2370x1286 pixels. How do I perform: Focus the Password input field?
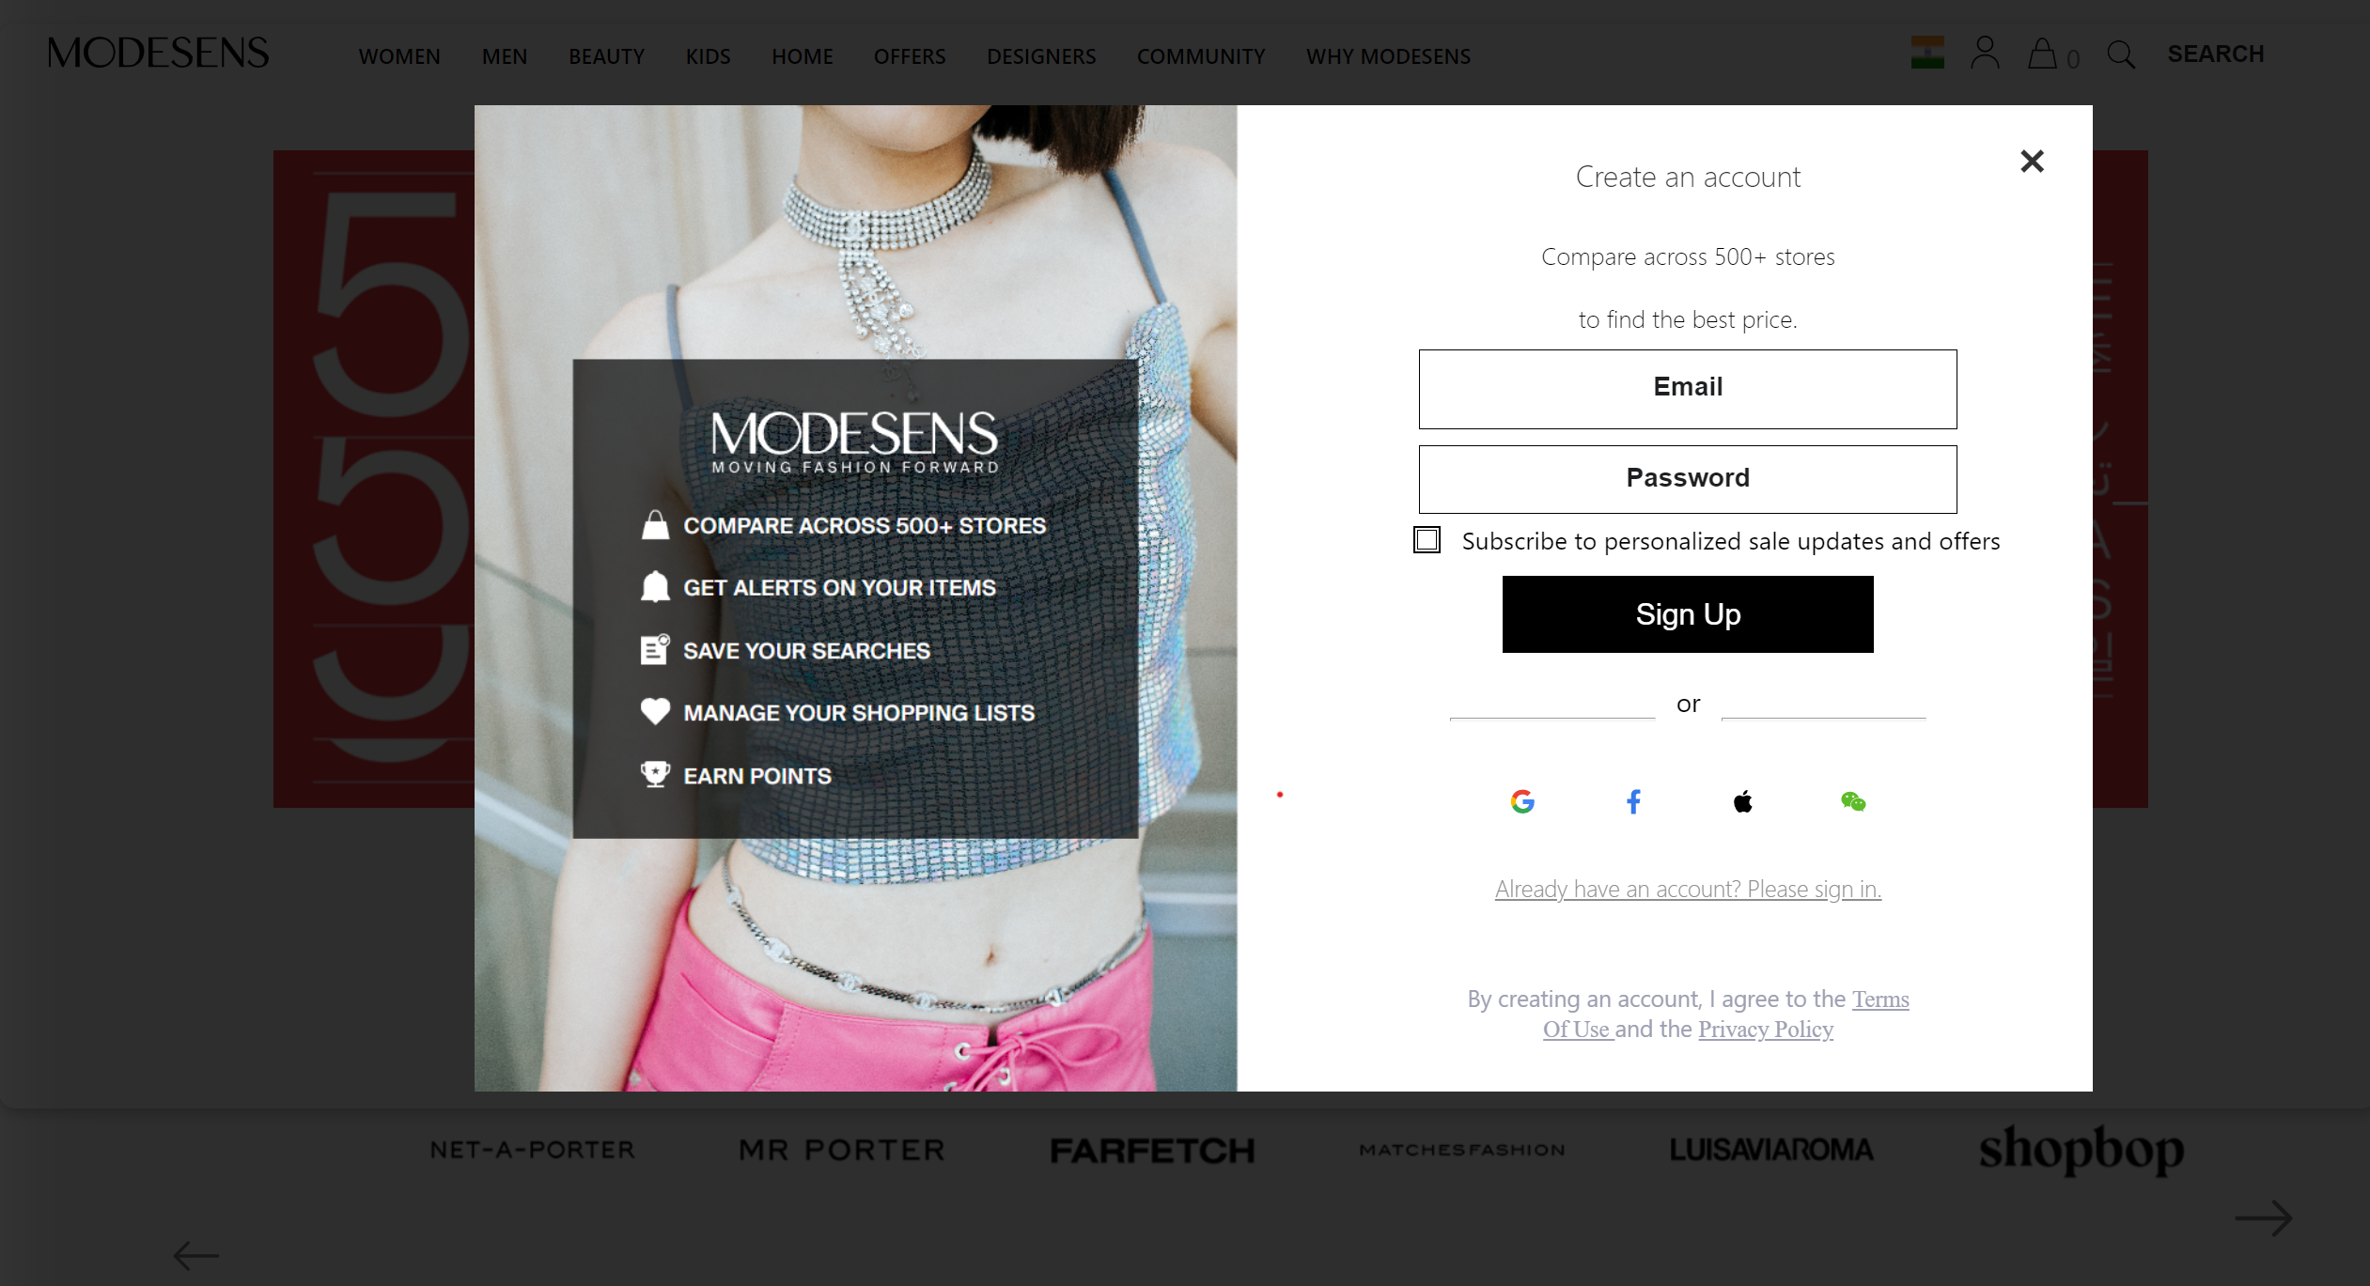click(1688, 479)
